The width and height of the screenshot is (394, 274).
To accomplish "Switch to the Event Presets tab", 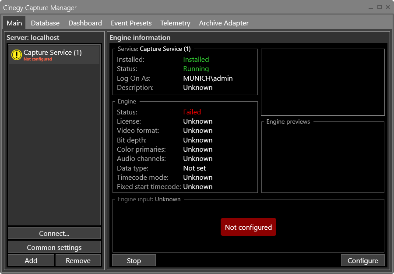I will [x=131, y=23].
